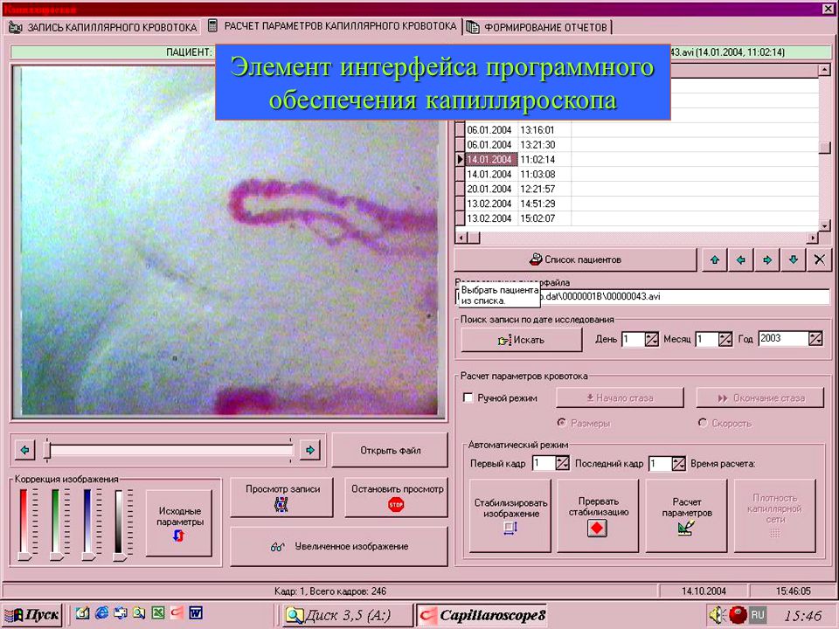Switch to Формирование отчетов tab
Screen dimensions: 839x629
(538, 27)
